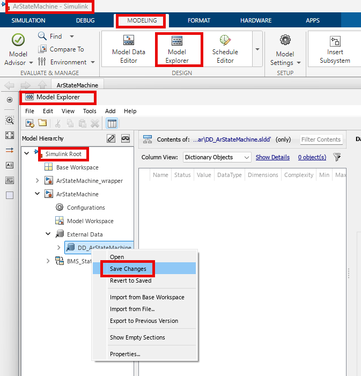
Task: Toggle the mask icon in Model Hierarchy
Action: (126, 138)
